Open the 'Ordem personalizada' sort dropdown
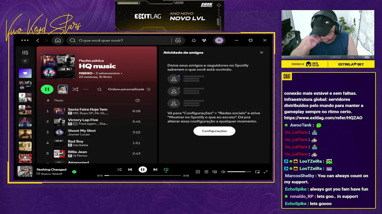The image size is (382, 214). point(129,89)
